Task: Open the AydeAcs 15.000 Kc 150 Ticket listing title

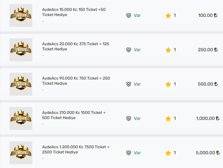Action: pyautogui.click(x=74, y=12)
